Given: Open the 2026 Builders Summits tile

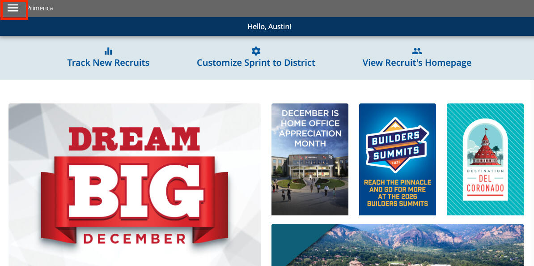Looking at the screenshot, I should pos(398,159).
